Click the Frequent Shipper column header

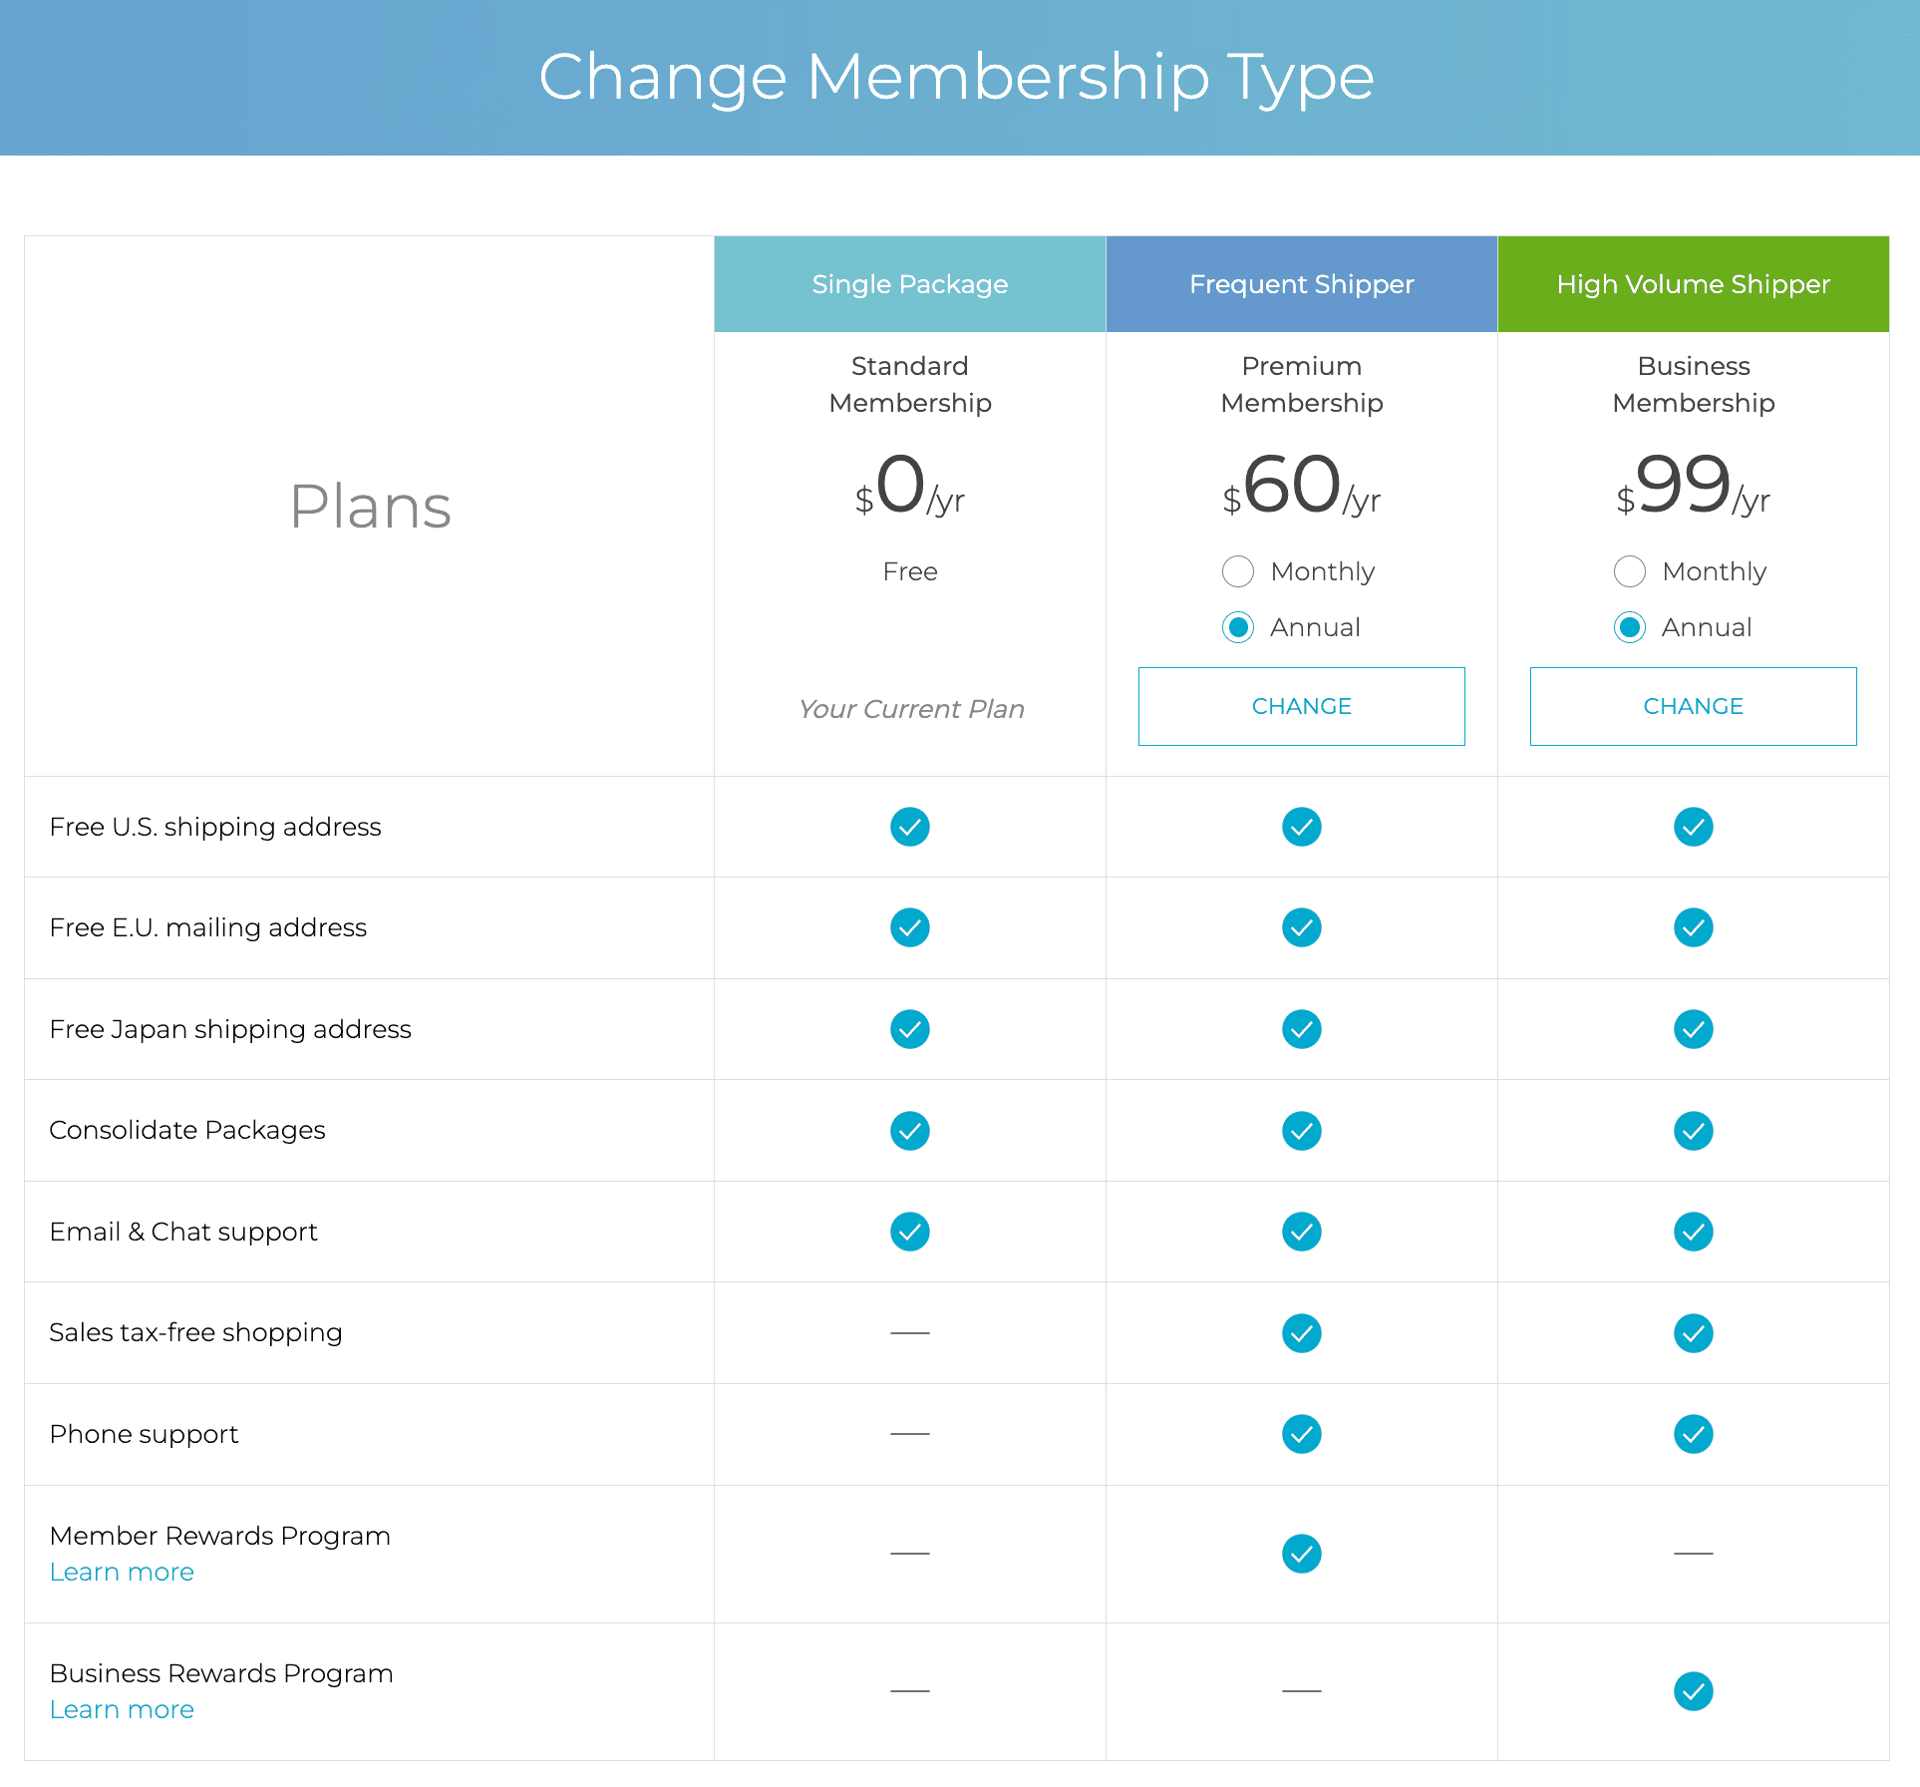(1301, 284)
